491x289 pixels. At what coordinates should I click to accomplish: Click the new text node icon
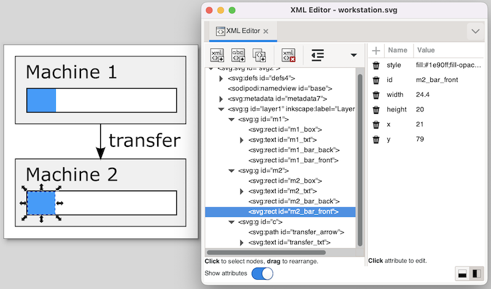click(x=238, y=55)
